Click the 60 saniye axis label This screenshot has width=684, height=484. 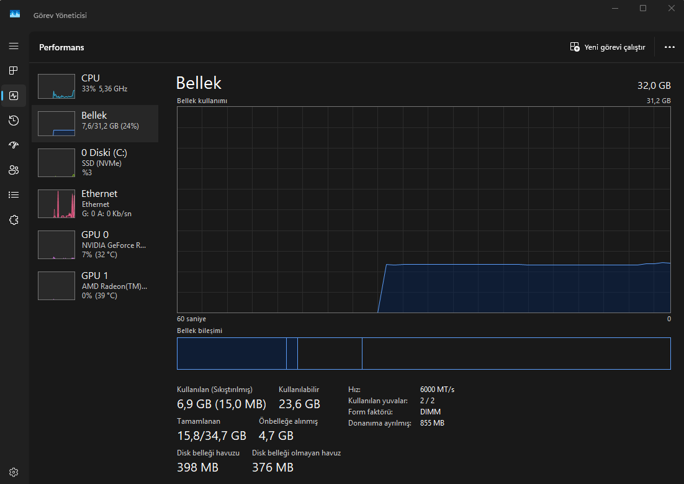click(x=192, y=319)
